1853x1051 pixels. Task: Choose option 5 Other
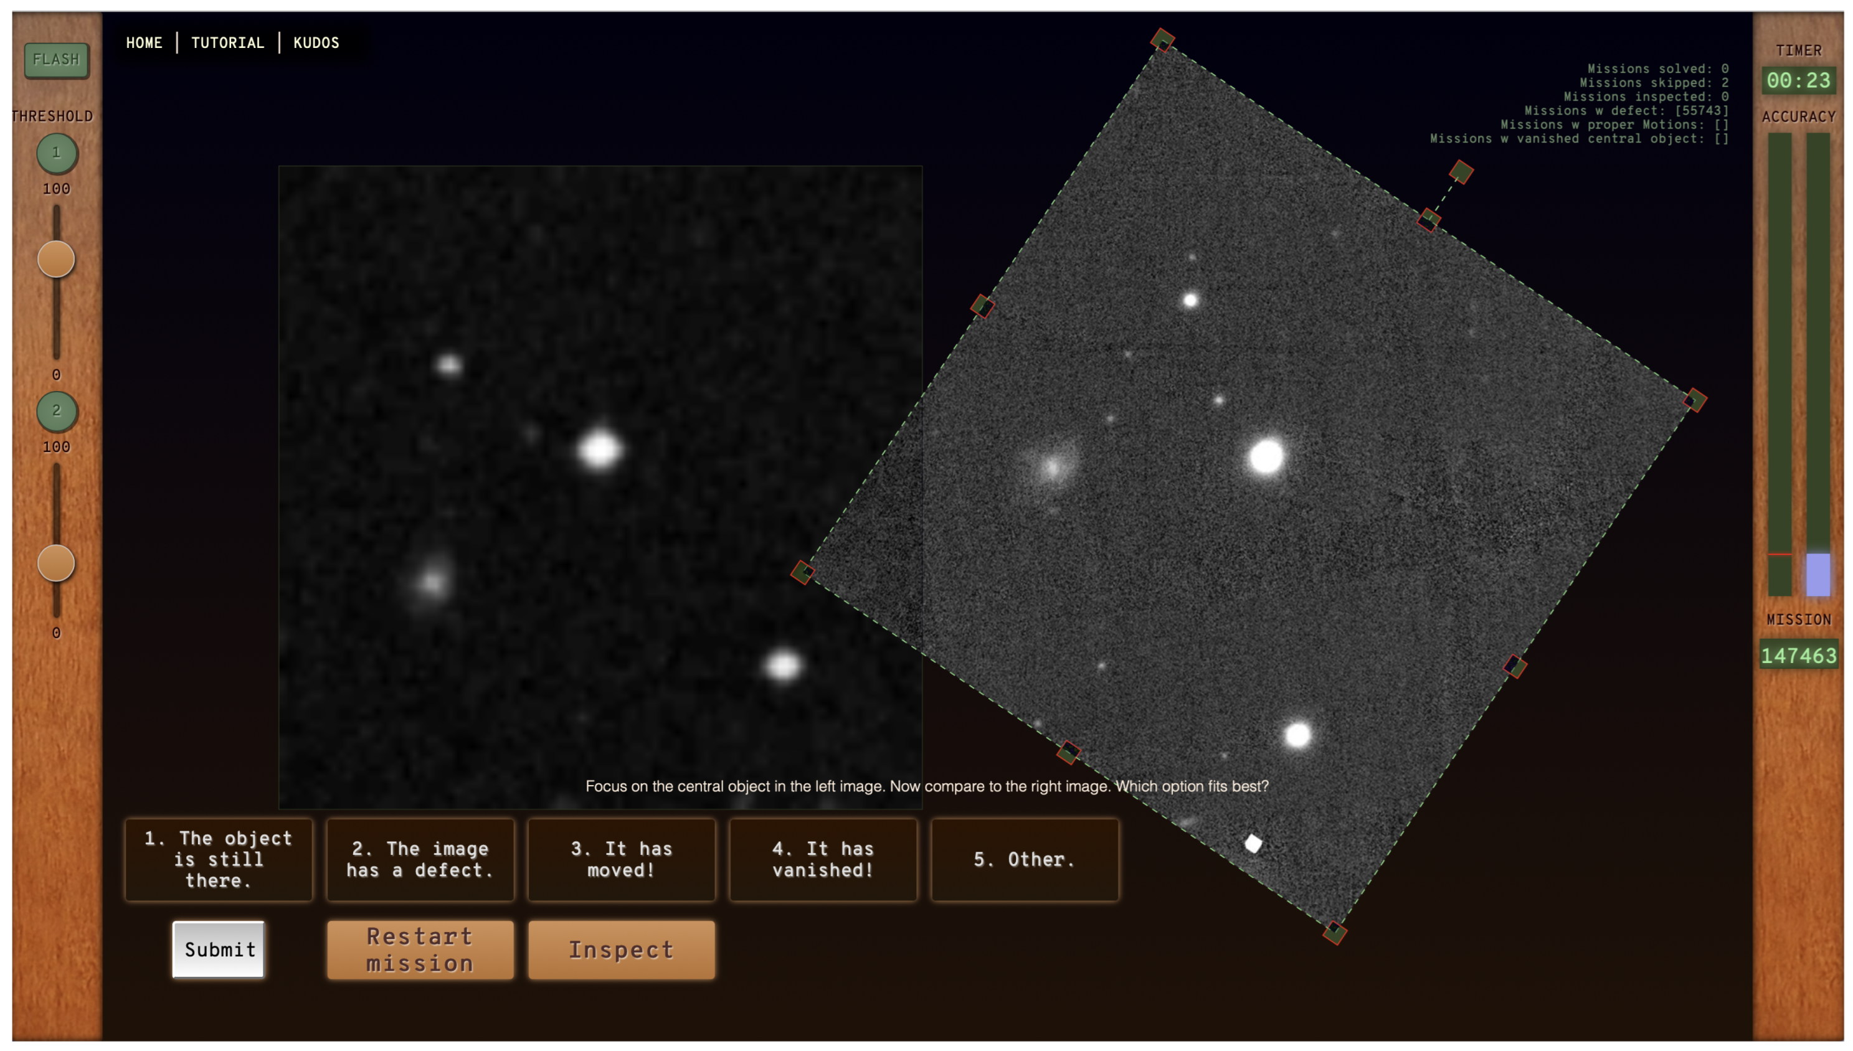pyautogui.click(x=1024, y=859)
